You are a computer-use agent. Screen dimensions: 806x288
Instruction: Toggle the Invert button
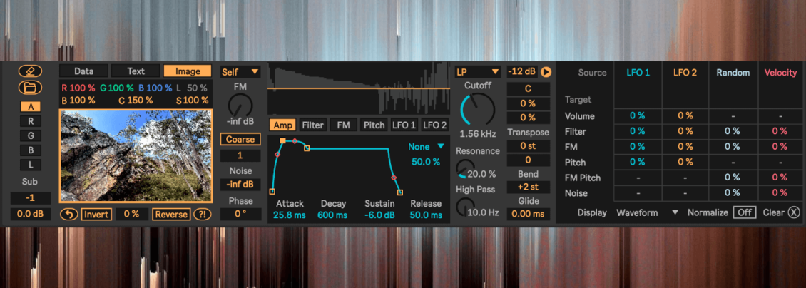coord(96,214)
